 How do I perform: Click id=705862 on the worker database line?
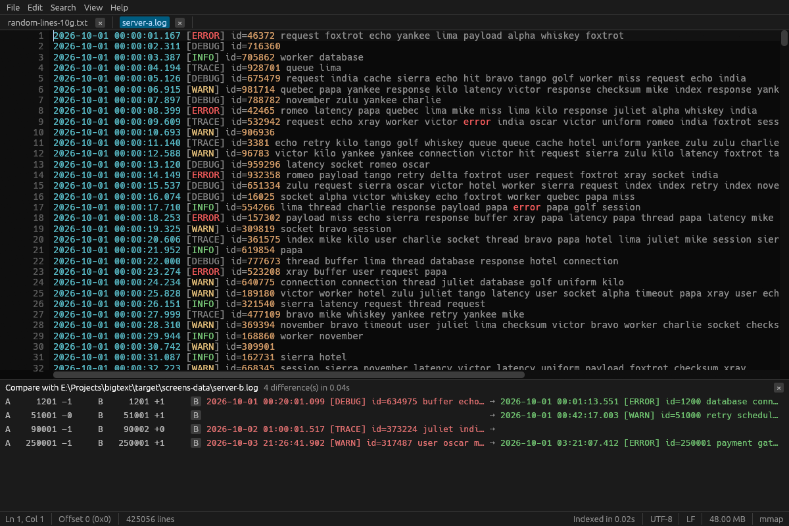[250, 57]
